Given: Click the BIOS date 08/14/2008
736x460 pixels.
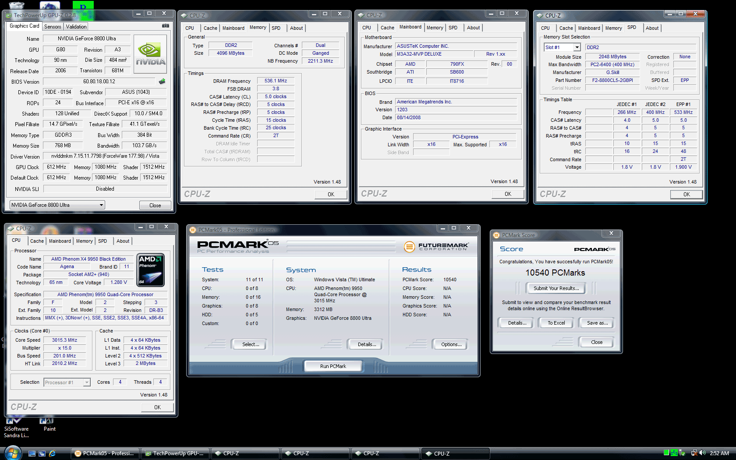Looking at the screenshot, I should 456,118.
